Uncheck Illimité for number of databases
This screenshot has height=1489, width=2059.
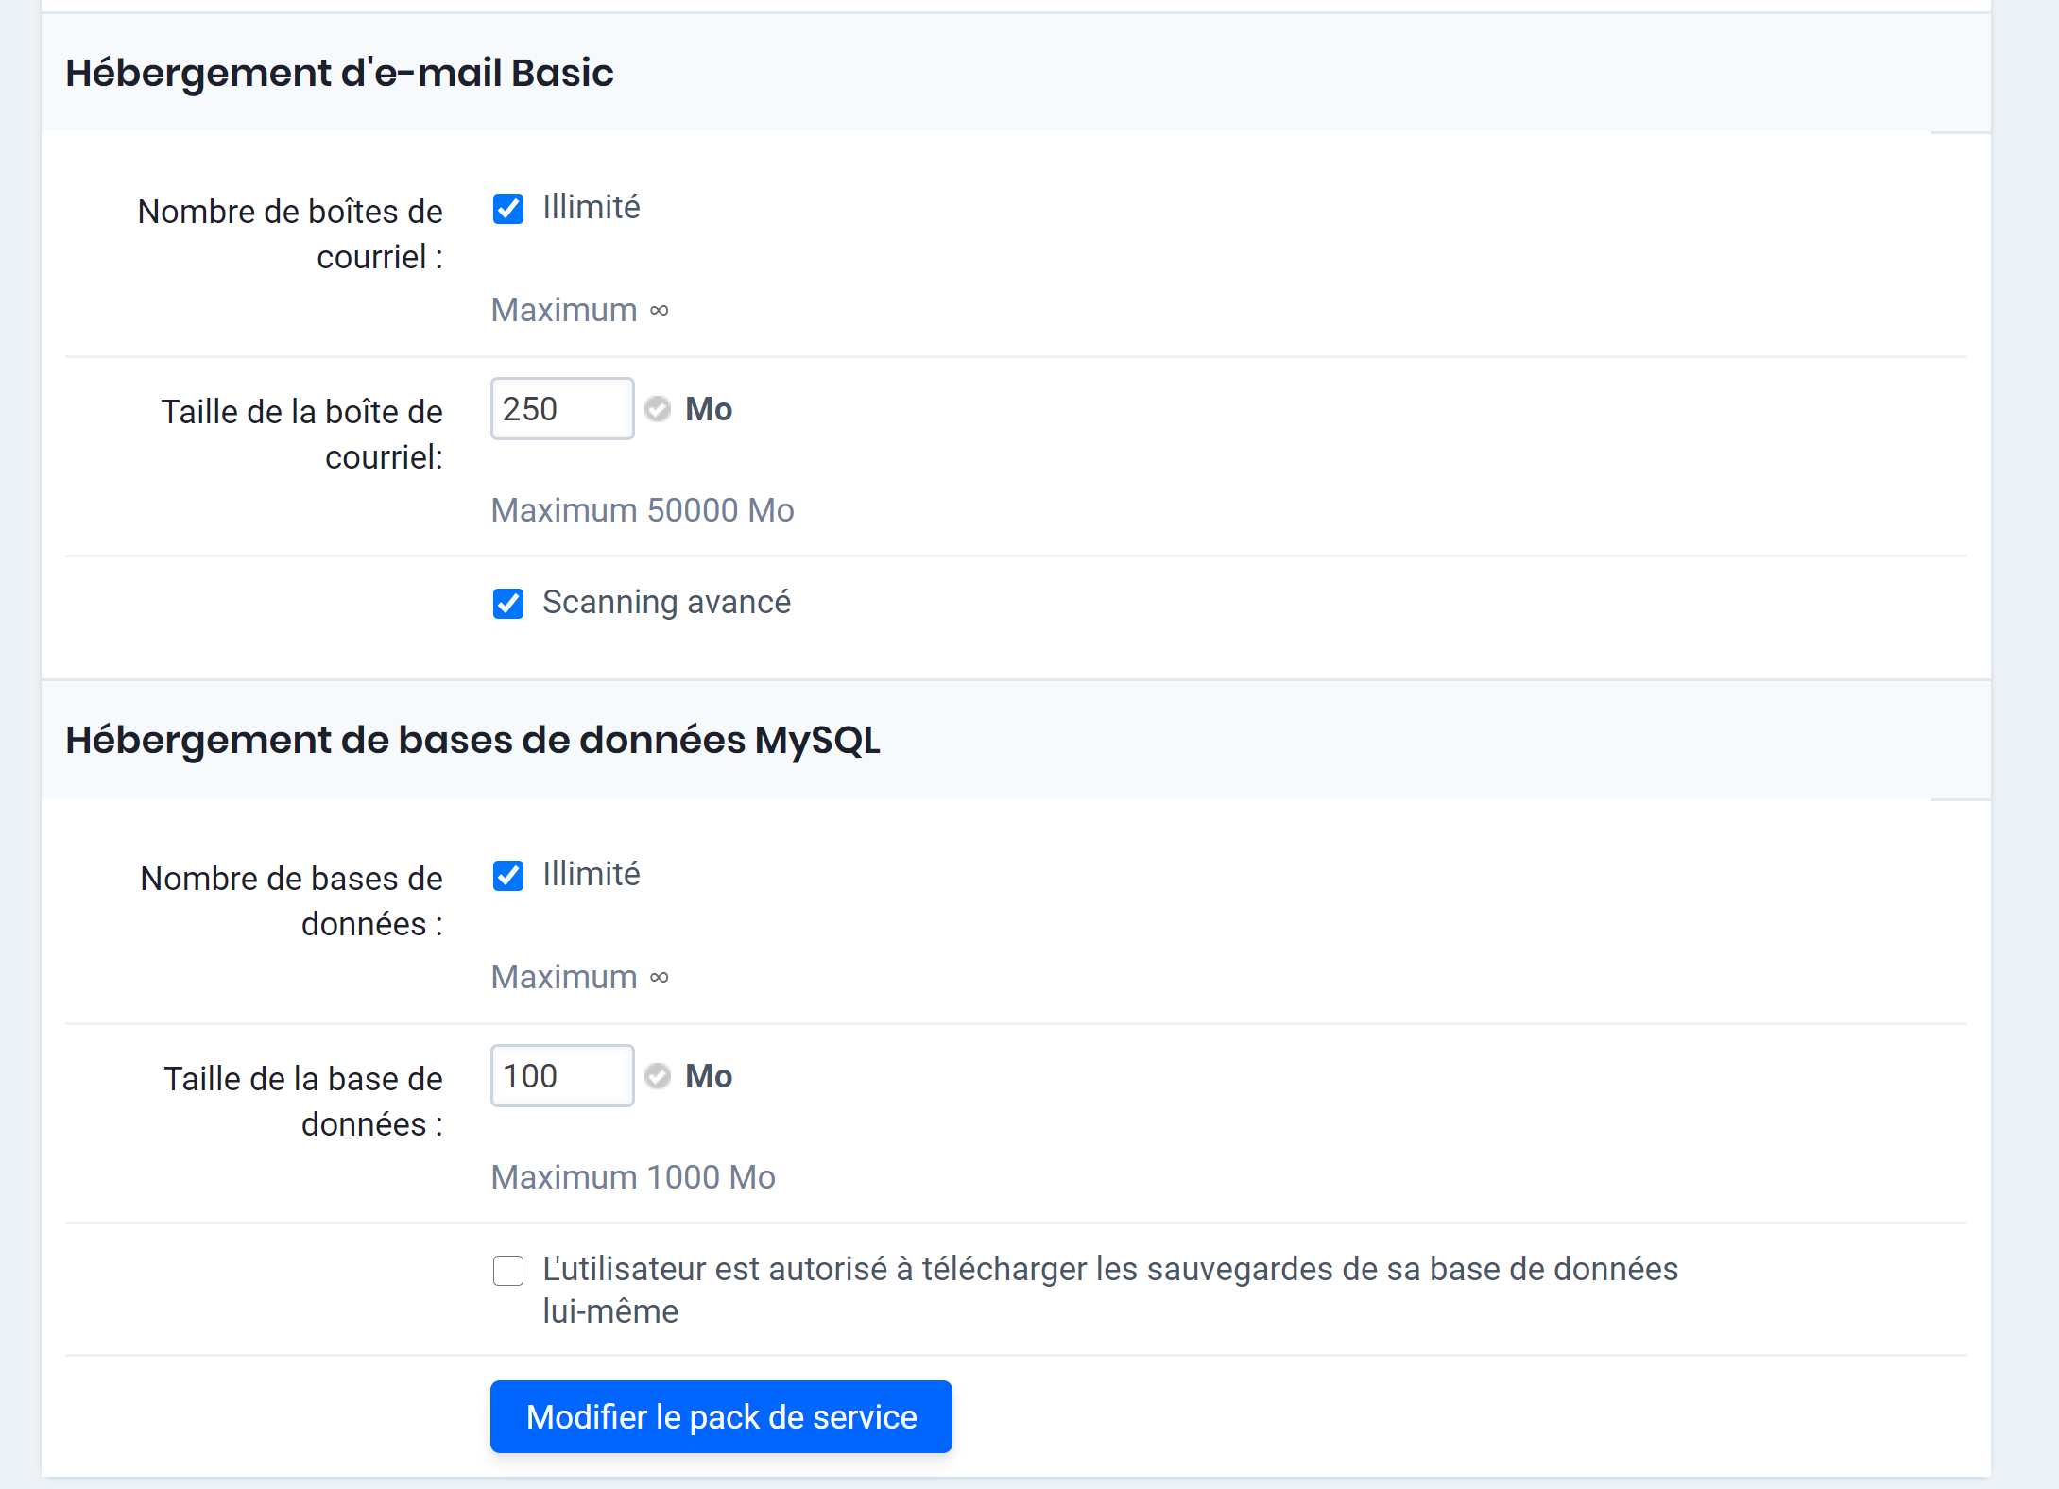508,876
